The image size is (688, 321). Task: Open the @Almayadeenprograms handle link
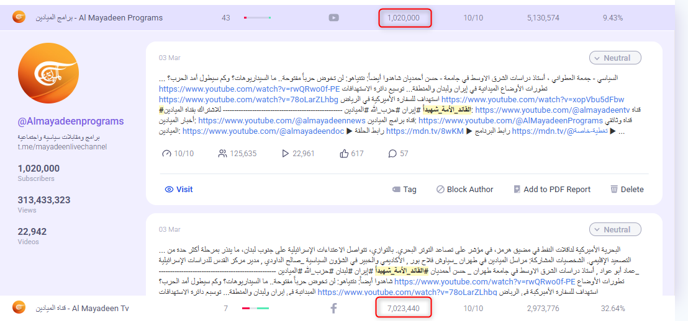coord(71,121)
